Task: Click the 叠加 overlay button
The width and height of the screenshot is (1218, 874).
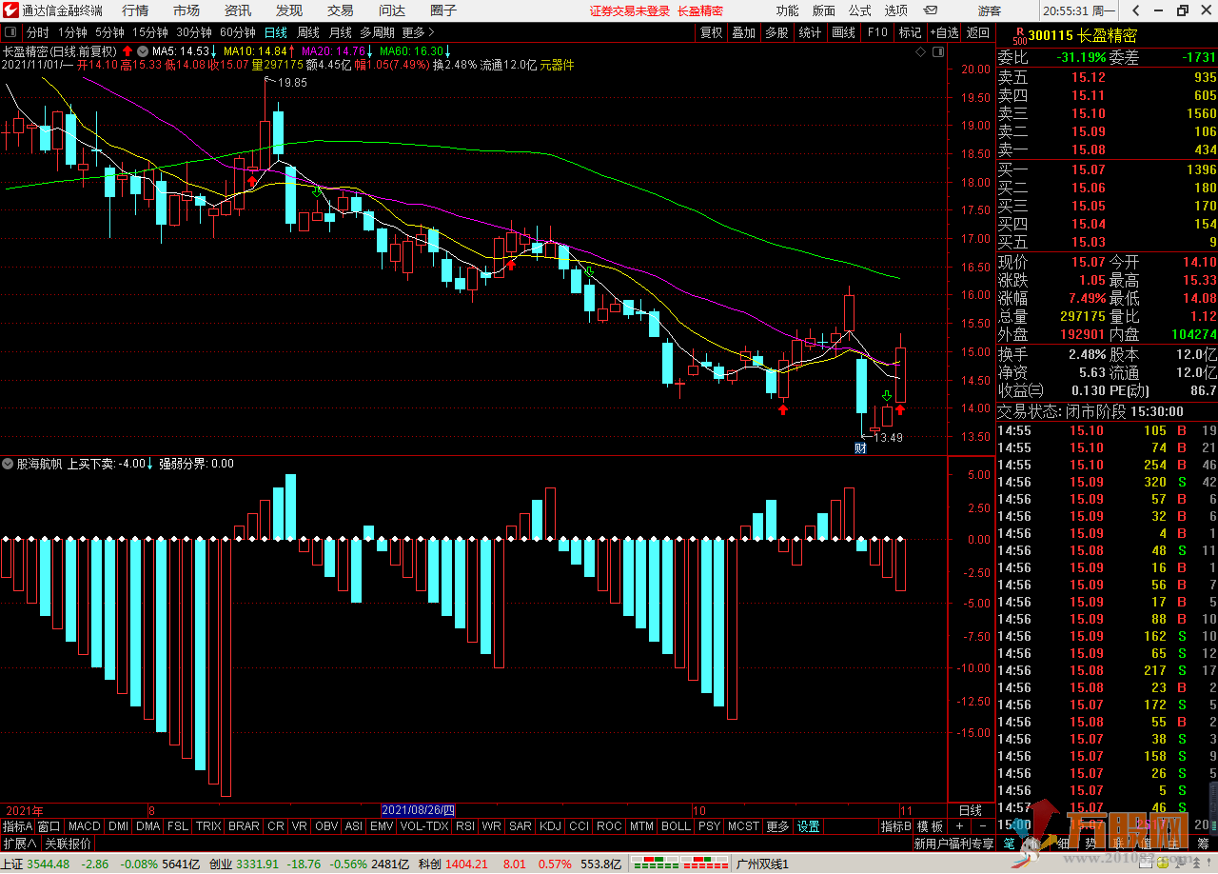Action: 743,32
